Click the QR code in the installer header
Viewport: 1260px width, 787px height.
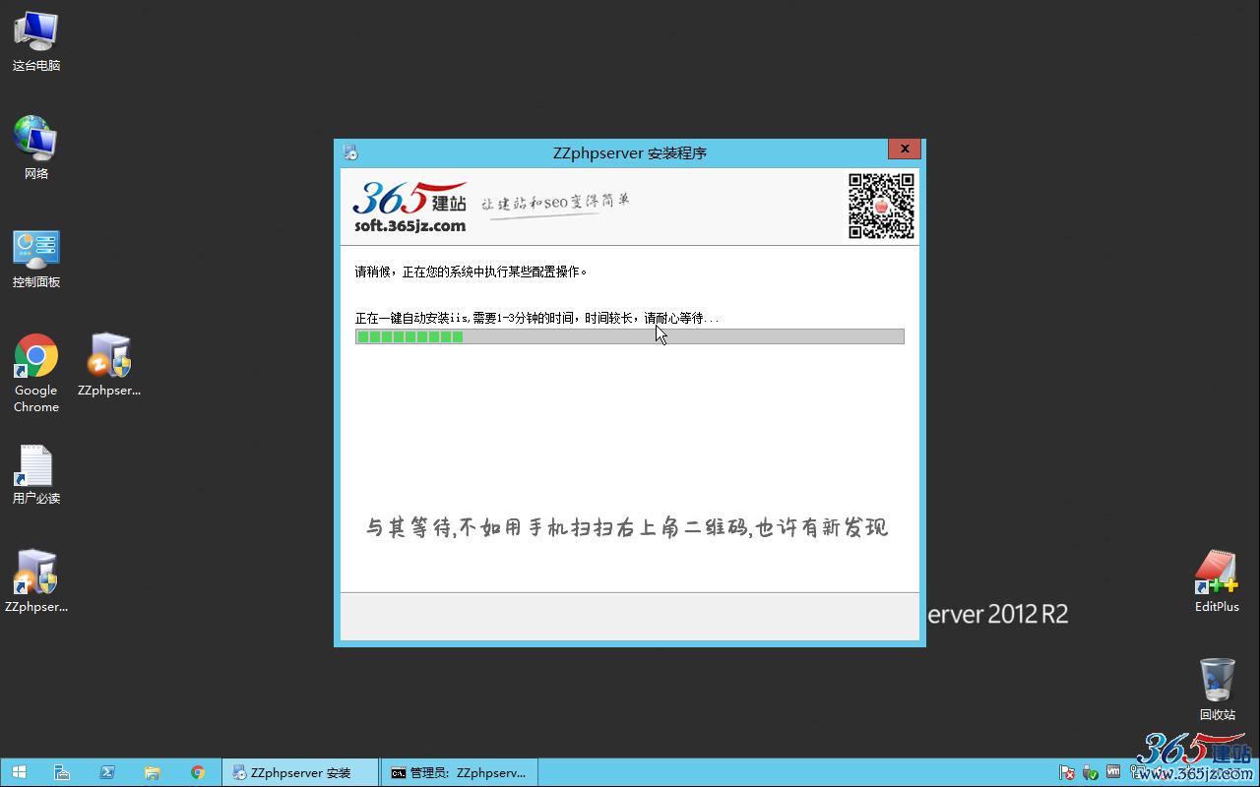[x=881, y=206]
